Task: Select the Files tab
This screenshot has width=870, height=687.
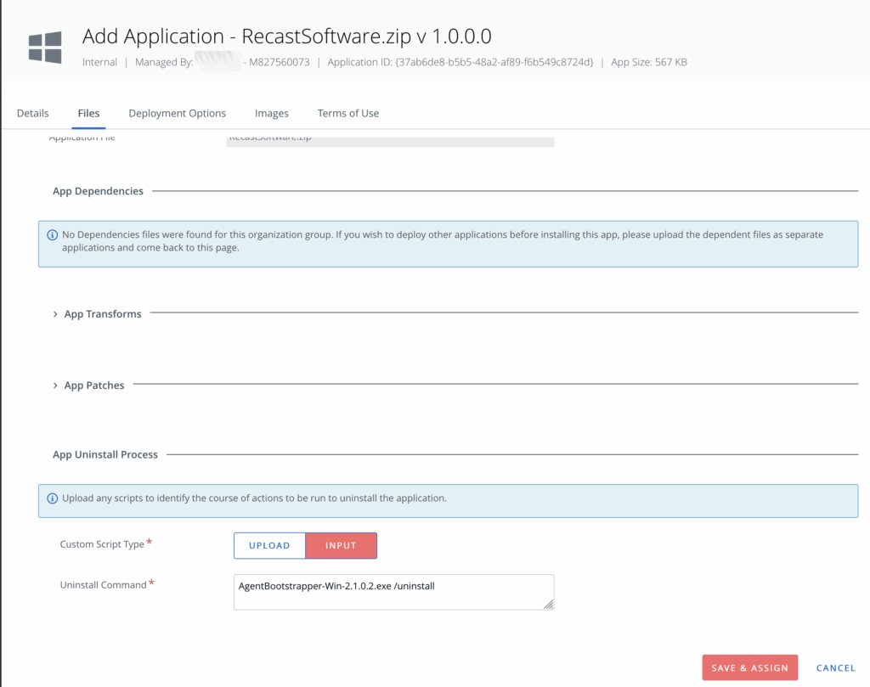Action: coord(88,113)
